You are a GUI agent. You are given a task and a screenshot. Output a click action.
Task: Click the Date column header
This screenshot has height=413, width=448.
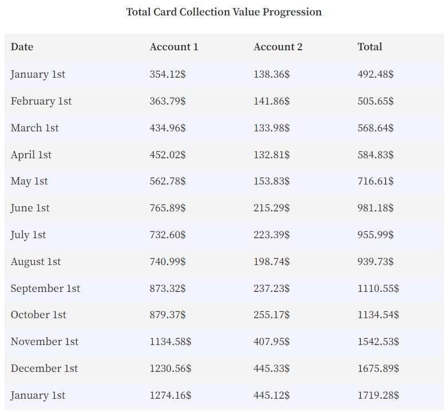point(22,47)
